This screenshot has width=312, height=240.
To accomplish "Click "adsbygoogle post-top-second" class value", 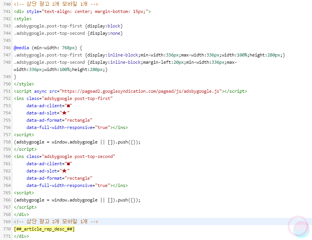I will (x=79, y=156).
